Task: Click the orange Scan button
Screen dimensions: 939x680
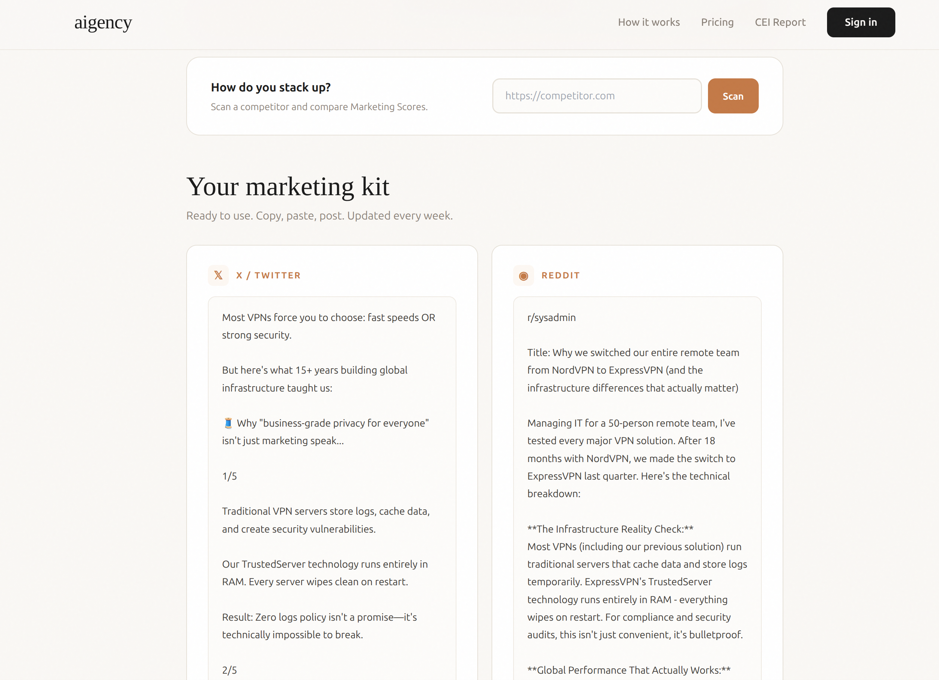Action: 733,96
